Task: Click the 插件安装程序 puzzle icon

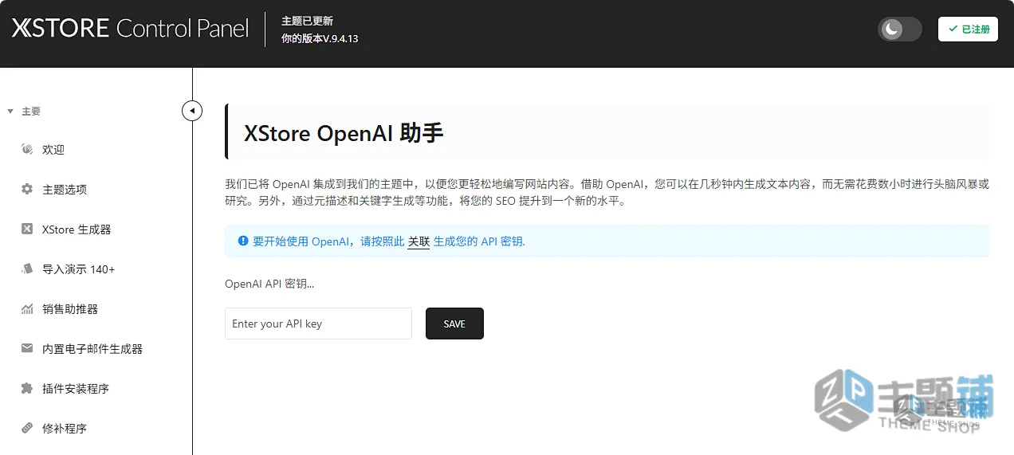Action: (27, 388)
